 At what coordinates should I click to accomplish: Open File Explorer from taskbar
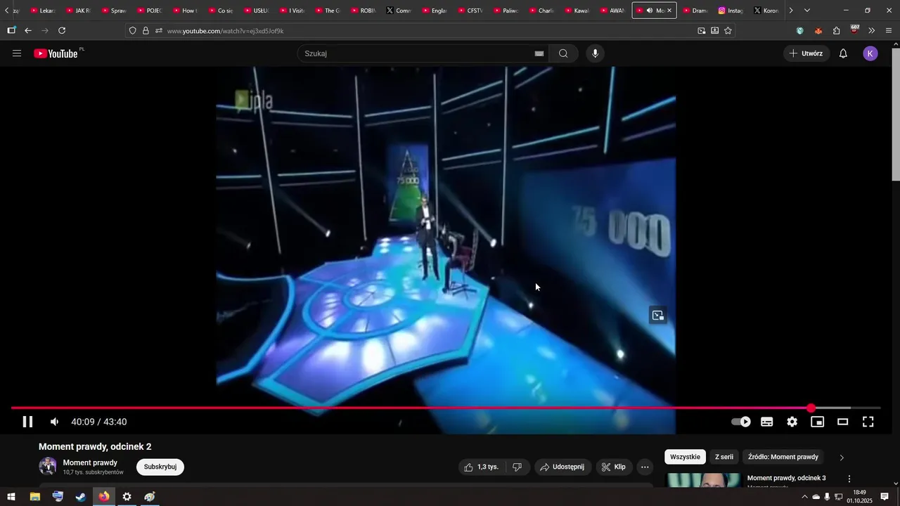click(34, 497)
